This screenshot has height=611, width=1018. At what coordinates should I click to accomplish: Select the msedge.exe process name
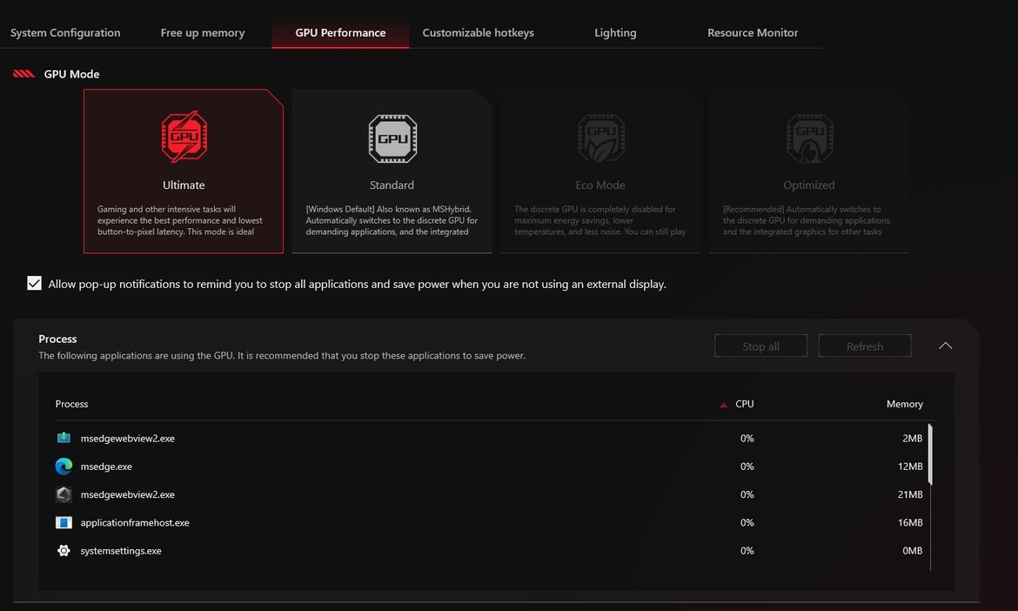point(106,467)
